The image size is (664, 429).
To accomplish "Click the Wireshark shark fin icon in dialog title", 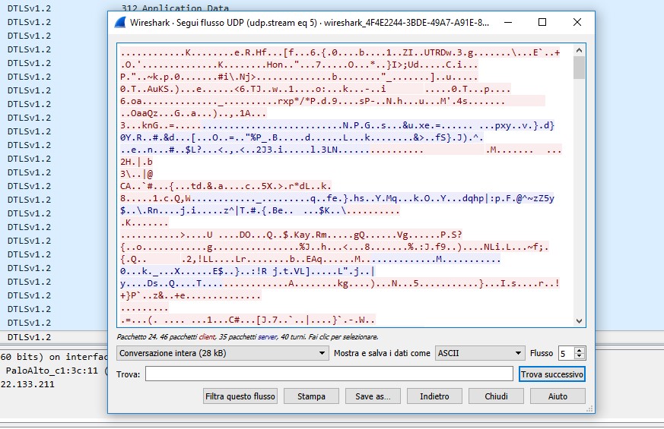I will click(120, 23).
